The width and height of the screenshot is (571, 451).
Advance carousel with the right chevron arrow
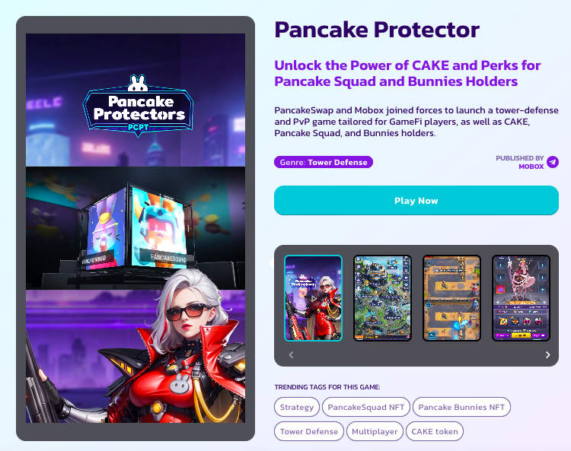click(x=547, y=354)
